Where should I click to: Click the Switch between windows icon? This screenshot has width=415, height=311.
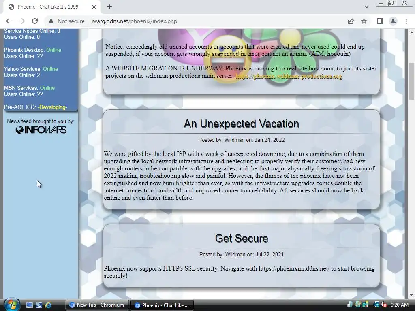click(39, 305)
